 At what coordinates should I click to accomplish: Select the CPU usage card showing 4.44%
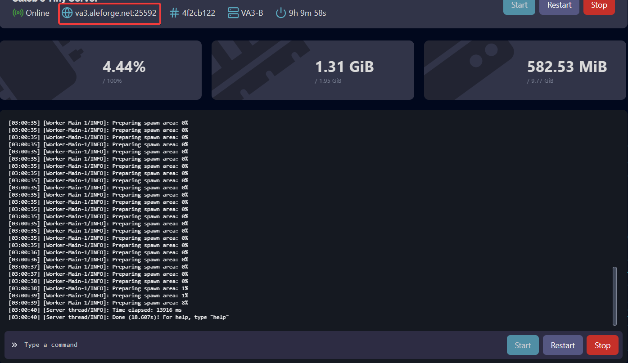click(101, 70)
